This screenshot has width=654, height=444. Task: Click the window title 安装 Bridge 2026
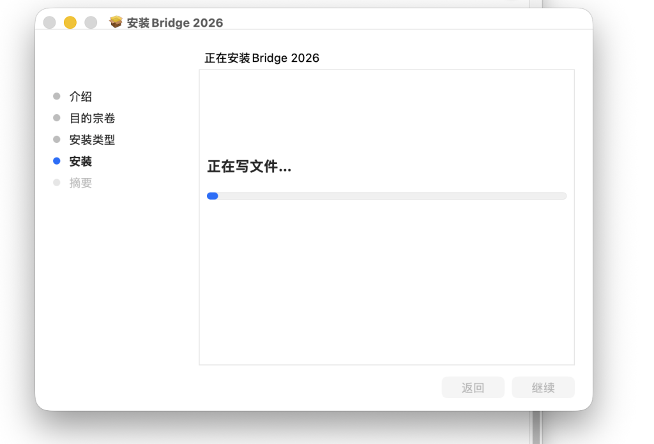point(175,23)
